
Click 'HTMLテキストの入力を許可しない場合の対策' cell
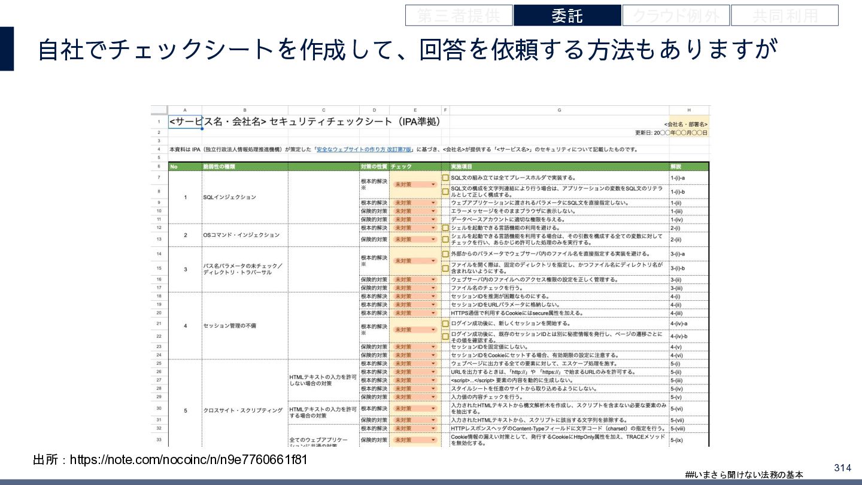(324, 380)
